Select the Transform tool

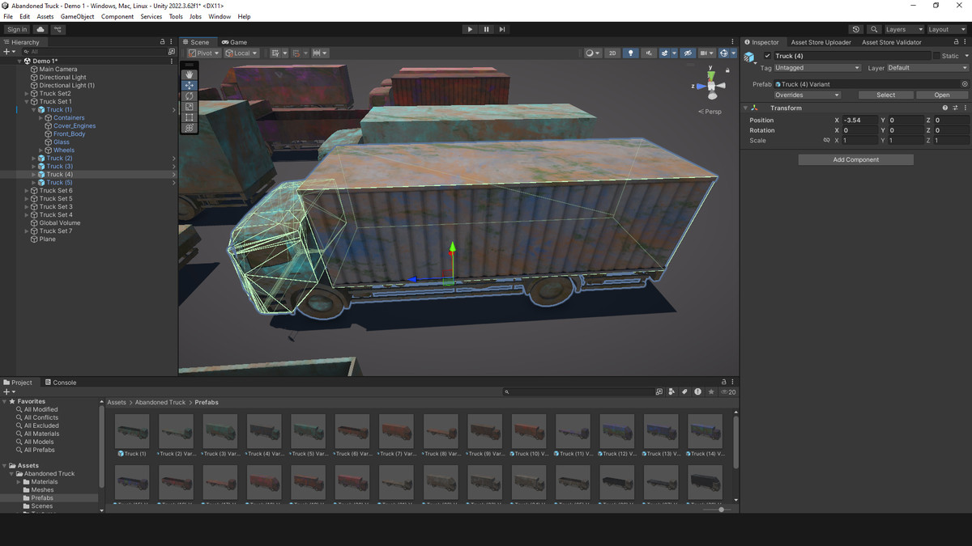[190, 128]
